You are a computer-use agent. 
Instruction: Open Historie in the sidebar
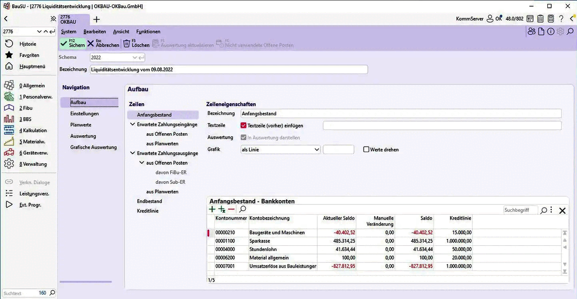tap(28, 44)
